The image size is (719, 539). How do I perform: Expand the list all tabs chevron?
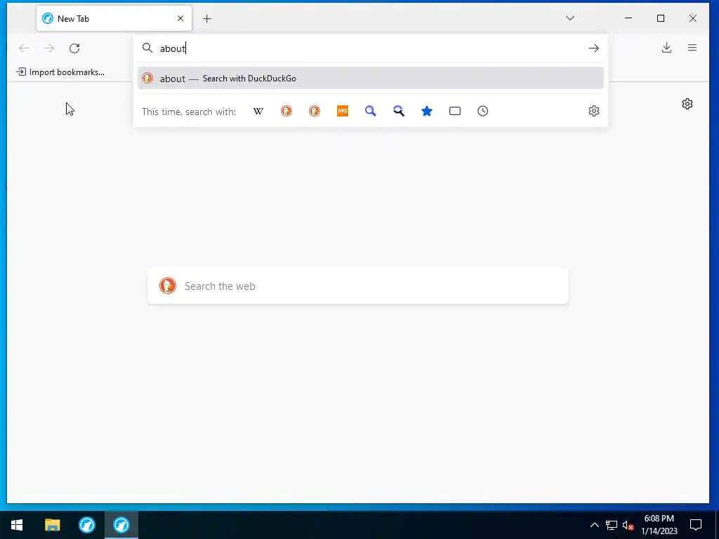pyautogui.click(x=570, y=18)
